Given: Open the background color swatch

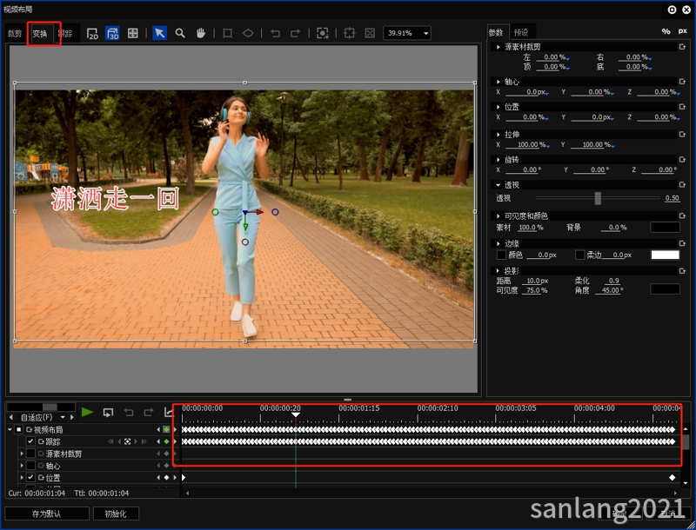Looking at the screenshot, I should point(665,228).
